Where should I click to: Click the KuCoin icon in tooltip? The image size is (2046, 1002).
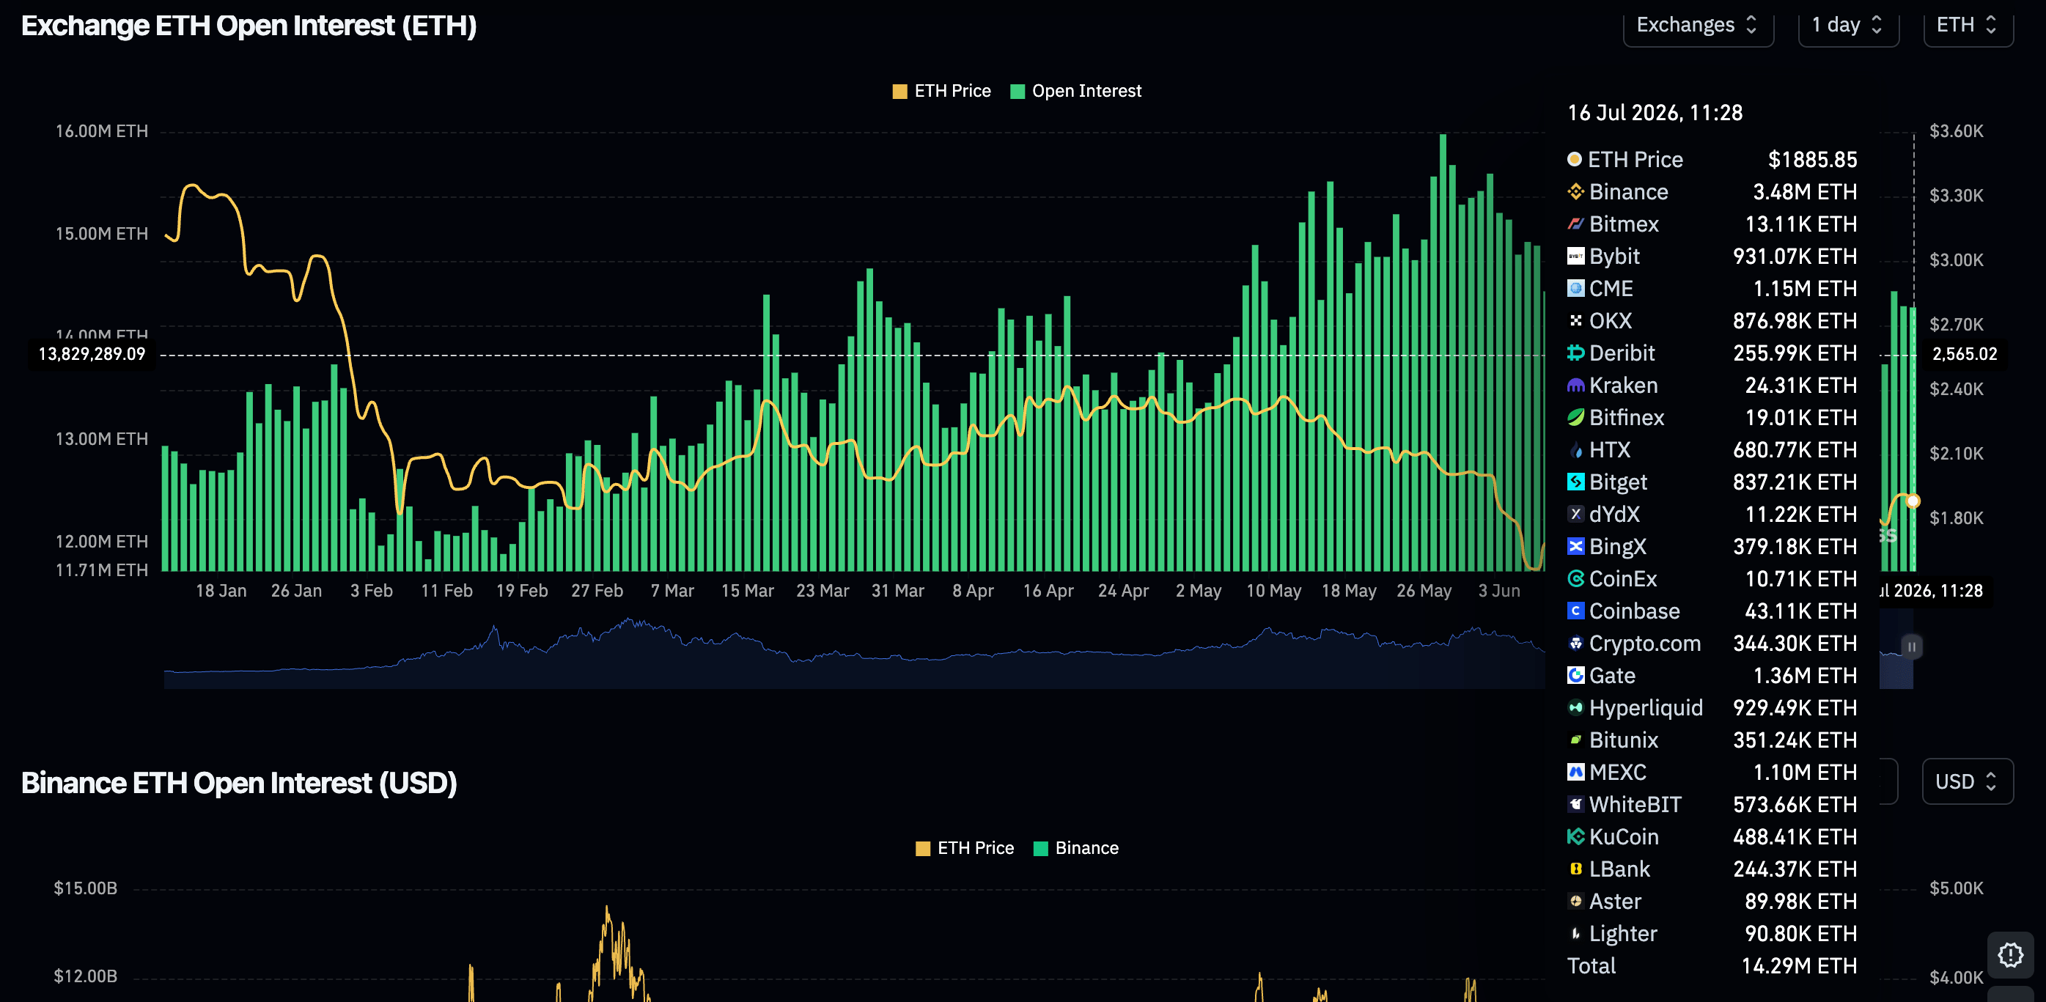click(x=1575, y=837)
